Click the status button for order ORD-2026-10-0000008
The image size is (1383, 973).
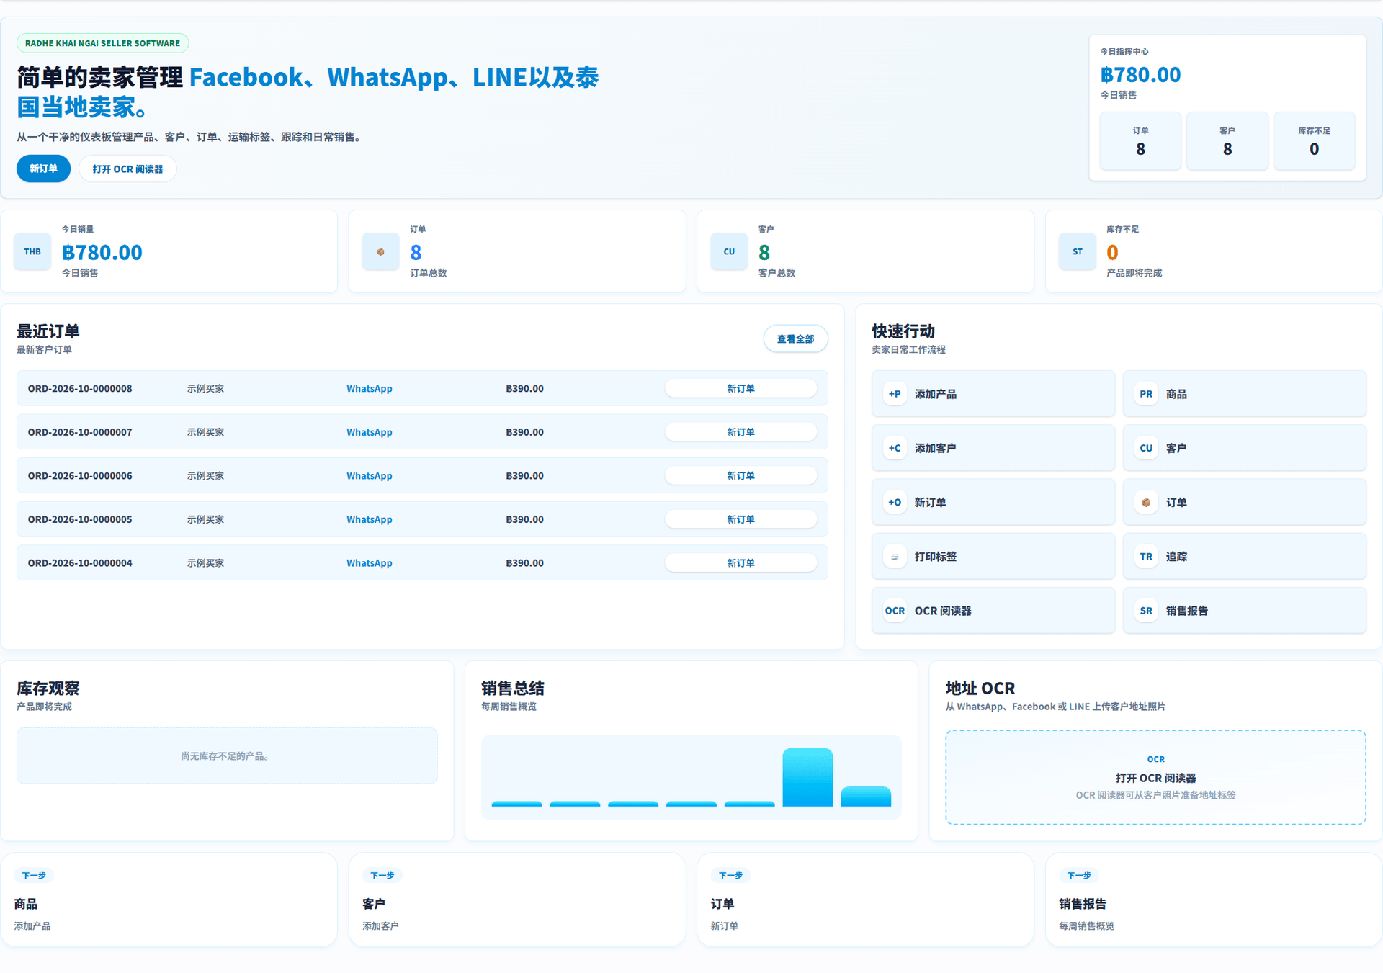pos(740,388)
